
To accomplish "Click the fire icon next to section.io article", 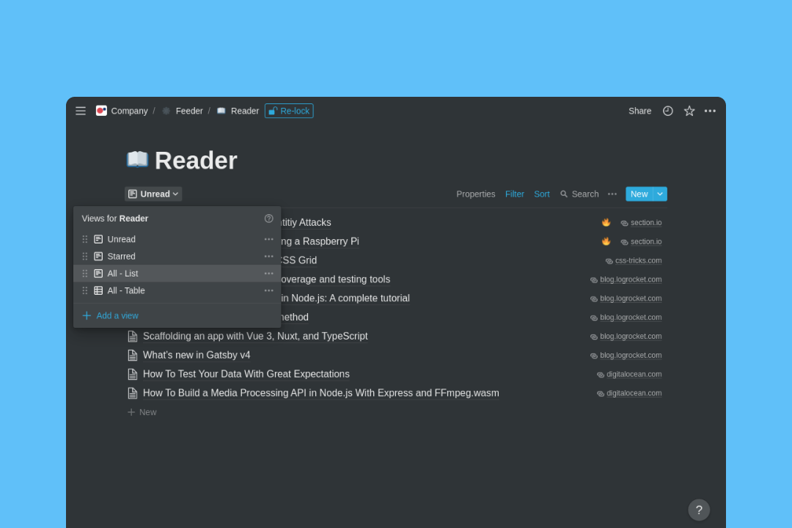I will (x=606, y=222).
